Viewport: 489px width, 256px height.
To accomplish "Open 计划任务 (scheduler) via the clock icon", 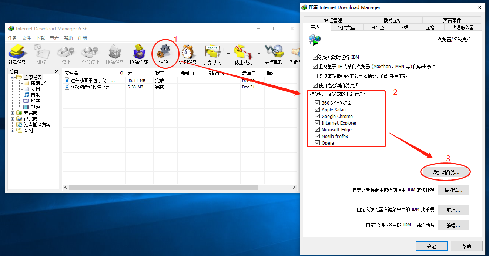I will click(x=188, y=55).
